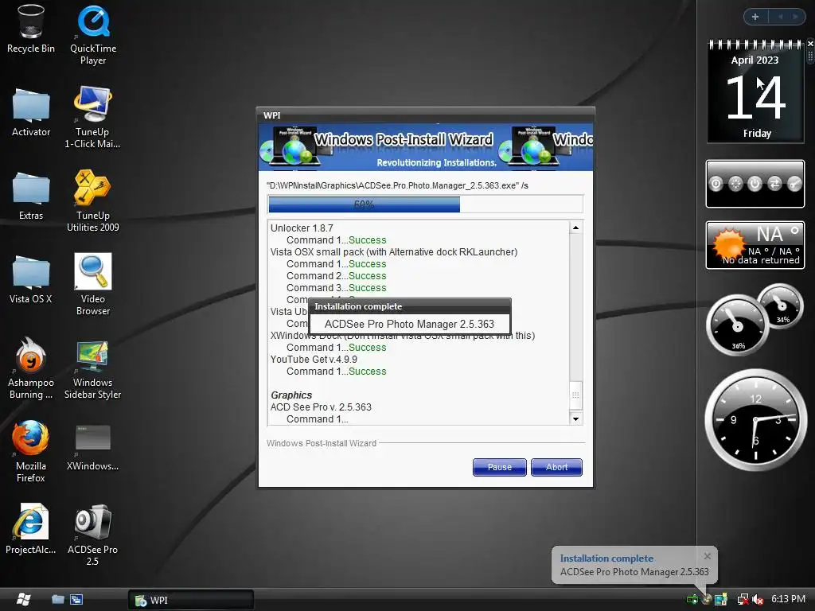This screenshot has height=611, width=815.
Task: Close the Installation complete balloon notification
Action: tap(708, 556)
